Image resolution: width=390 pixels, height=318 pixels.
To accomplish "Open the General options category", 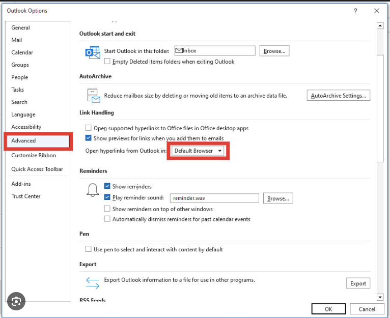I will click(x=20, y=27).
